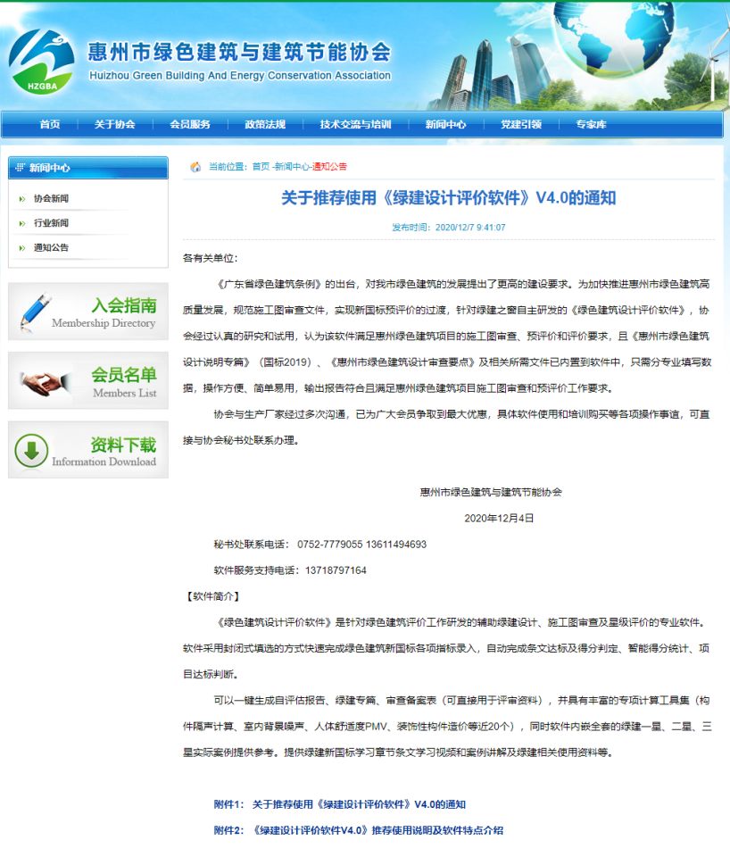The image size is (730, 865).
Task: Click 首页 in the breadcrumb trail
Action: [261, 167]
